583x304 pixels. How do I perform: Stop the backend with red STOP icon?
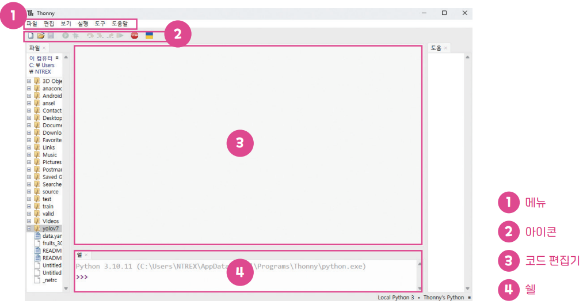pos(135,36)
